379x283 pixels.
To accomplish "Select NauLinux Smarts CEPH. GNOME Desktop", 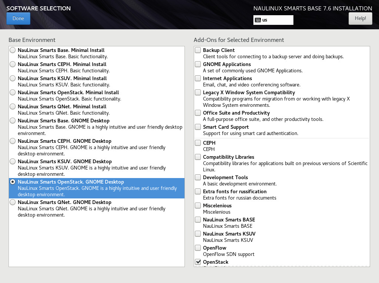I will pyautogui.click(x=13, y=141).
